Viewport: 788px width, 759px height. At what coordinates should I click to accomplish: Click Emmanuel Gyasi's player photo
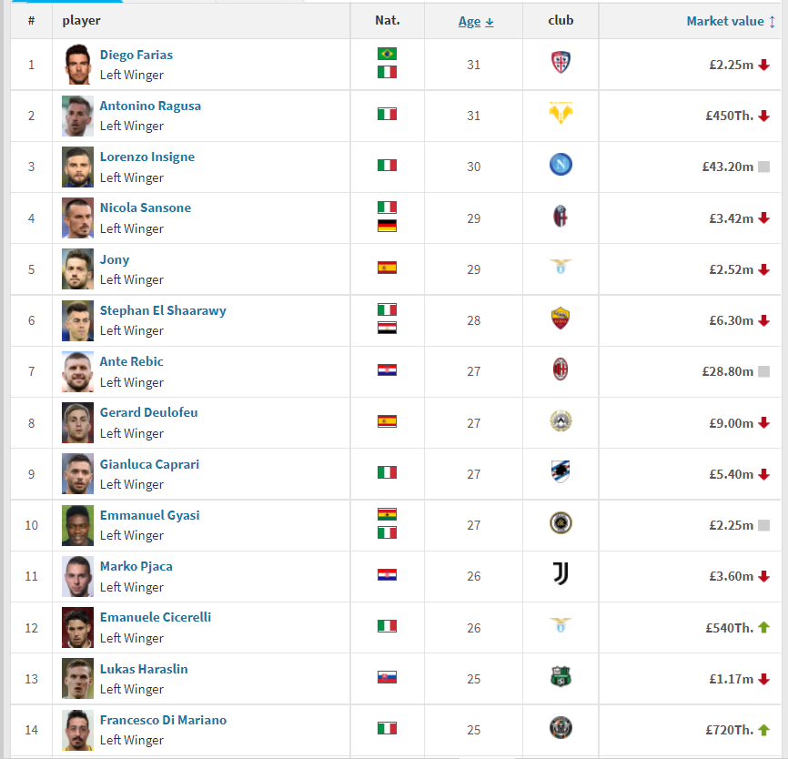77,525
